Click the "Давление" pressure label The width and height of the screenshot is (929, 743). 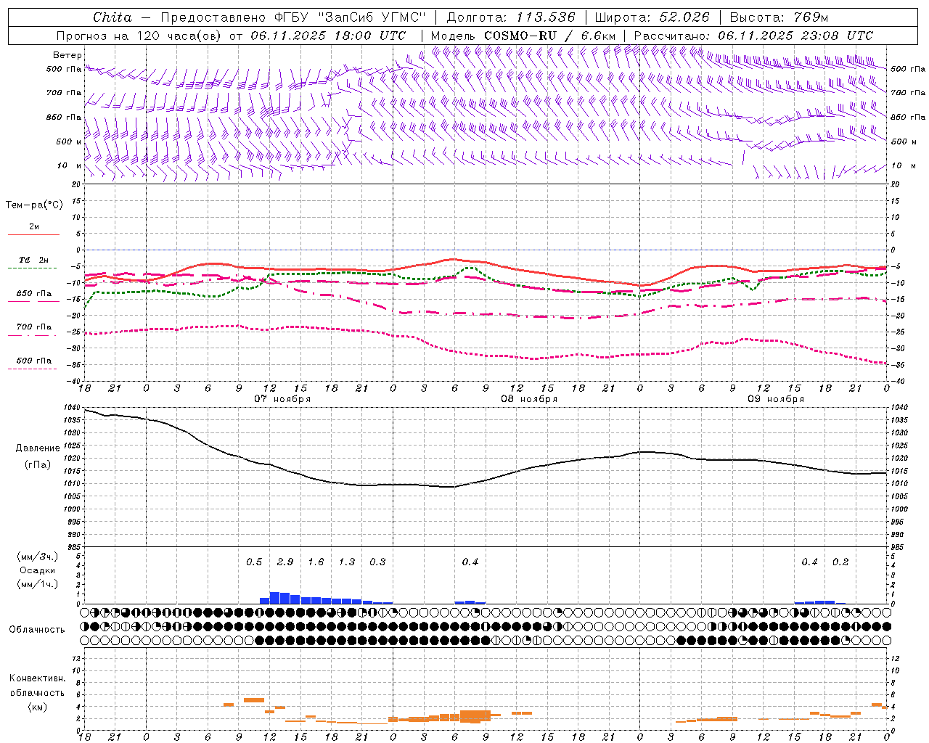tap(38, 448)
